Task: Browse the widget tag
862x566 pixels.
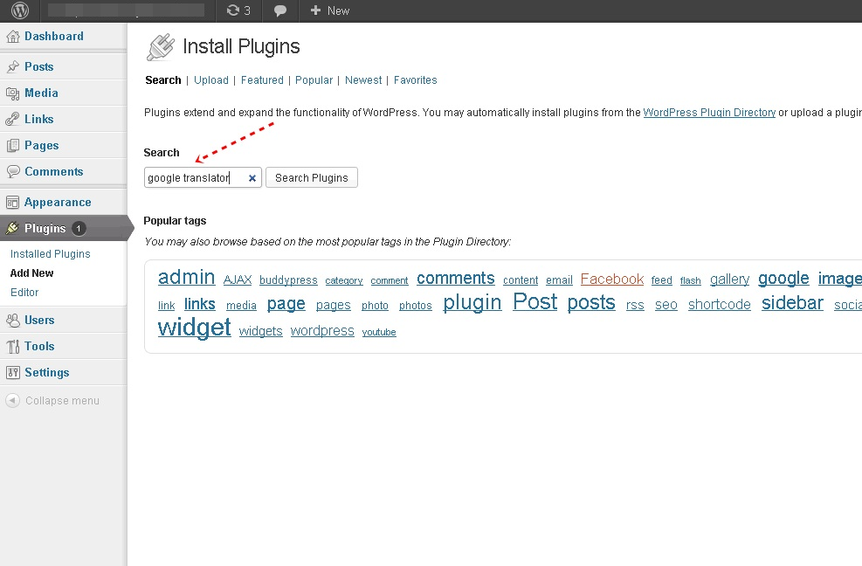Action: (x=194, y=328)
